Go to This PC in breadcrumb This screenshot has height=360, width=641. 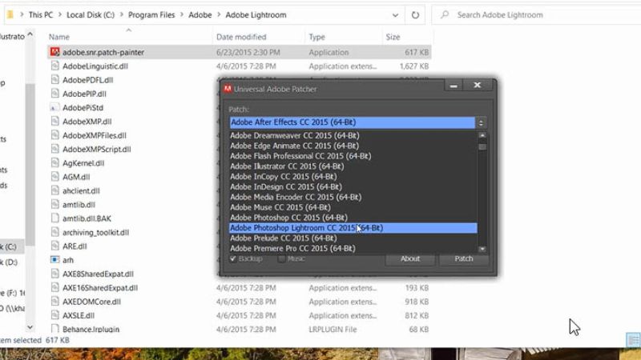[41, 15]
